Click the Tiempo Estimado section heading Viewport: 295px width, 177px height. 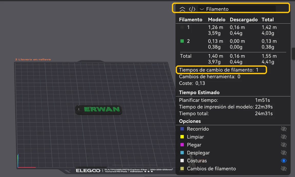click(x=199, y=92)
